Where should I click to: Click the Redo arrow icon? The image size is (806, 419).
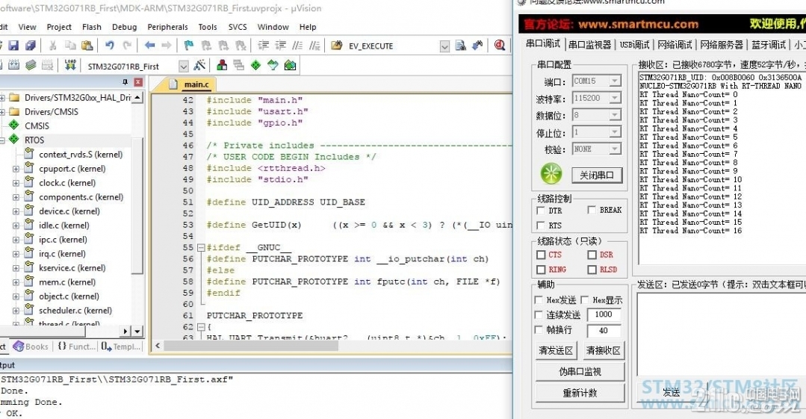[x=127, y=46]
